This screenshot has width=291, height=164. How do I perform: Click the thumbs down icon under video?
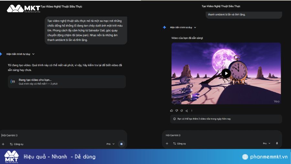(177, 111)
